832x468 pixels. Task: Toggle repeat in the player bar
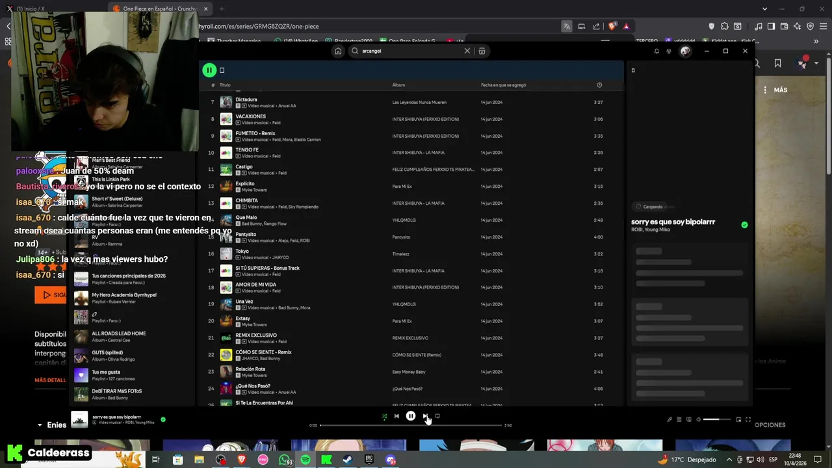437,416
